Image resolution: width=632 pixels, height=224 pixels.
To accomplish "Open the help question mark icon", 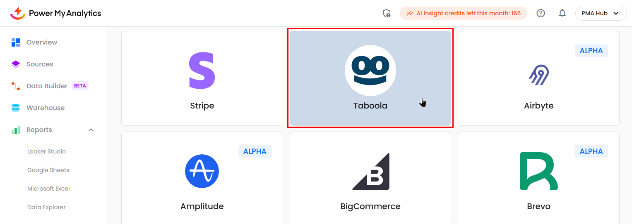I will click(541, 13).
